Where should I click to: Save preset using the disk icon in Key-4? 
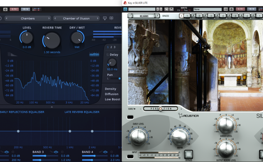tap(171, 9)
